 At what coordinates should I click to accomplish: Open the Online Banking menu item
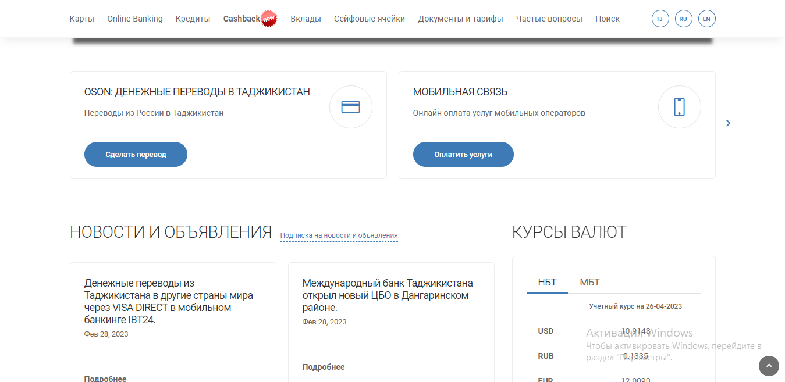135,19
